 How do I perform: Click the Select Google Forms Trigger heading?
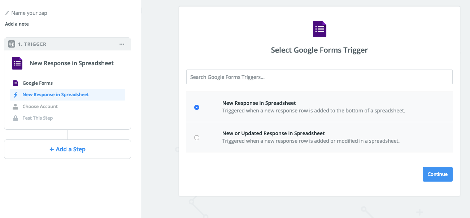(x=319, y=50)
